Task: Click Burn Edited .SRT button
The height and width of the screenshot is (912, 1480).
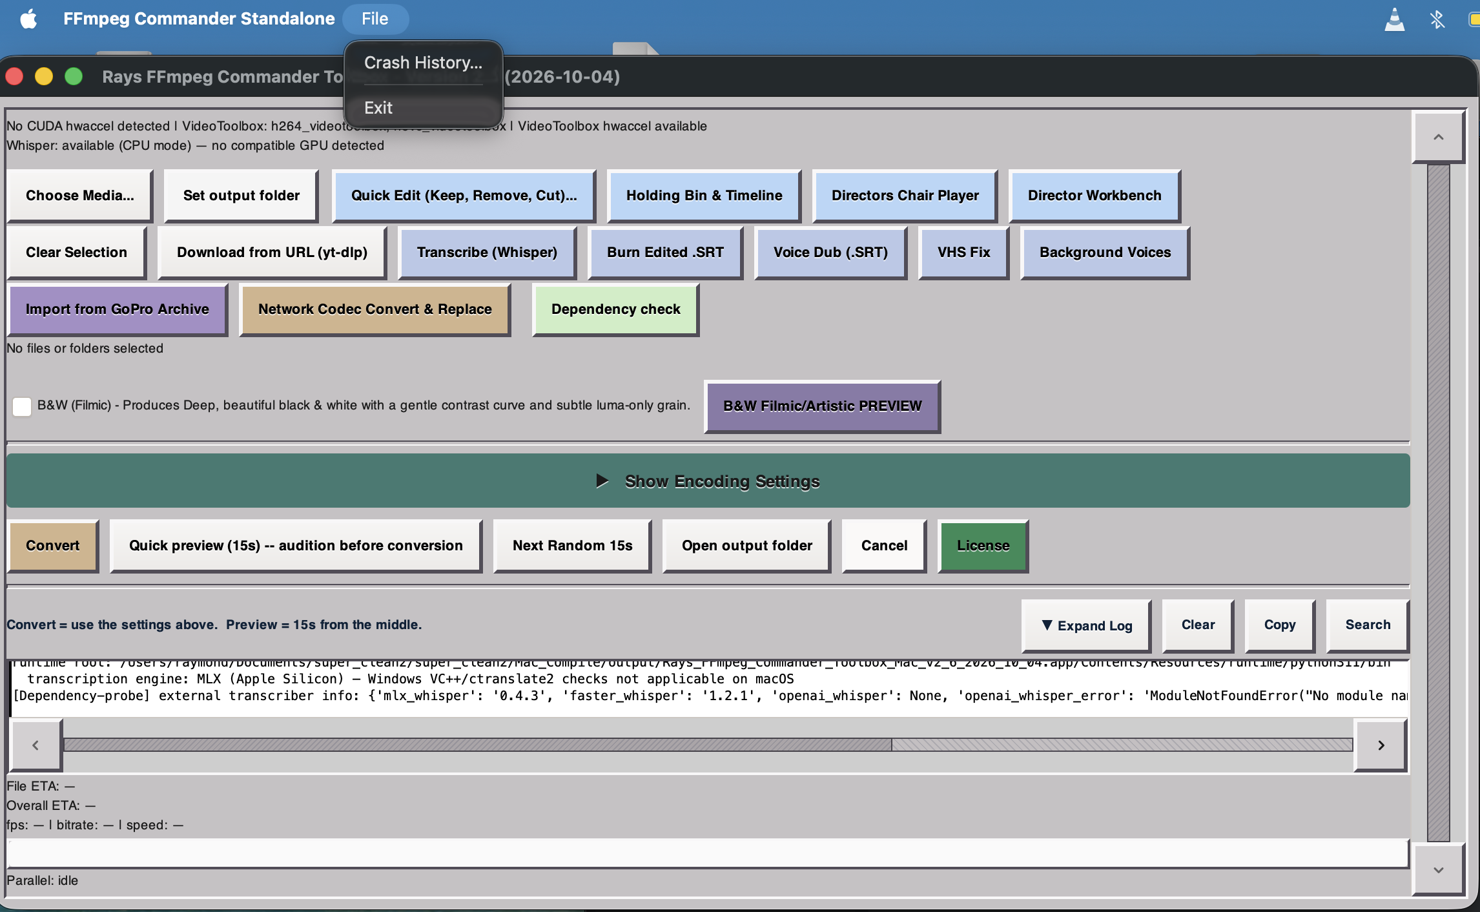Action: pos(666,253)
